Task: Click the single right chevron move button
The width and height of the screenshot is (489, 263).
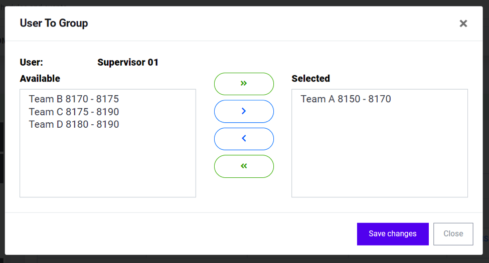Action: coord(244,111)
